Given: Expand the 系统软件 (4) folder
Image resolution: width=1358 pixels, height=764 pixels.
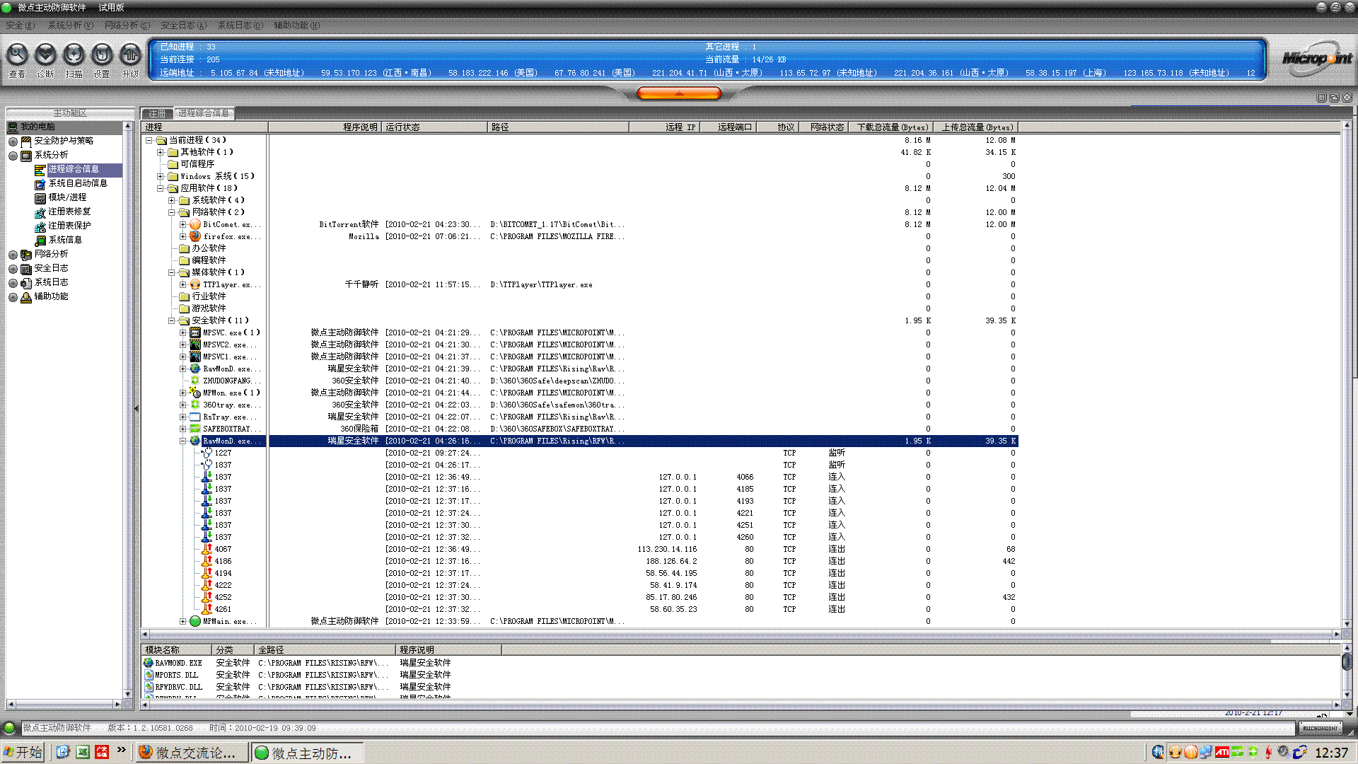Looking at the screenshot, I should 171,200.
